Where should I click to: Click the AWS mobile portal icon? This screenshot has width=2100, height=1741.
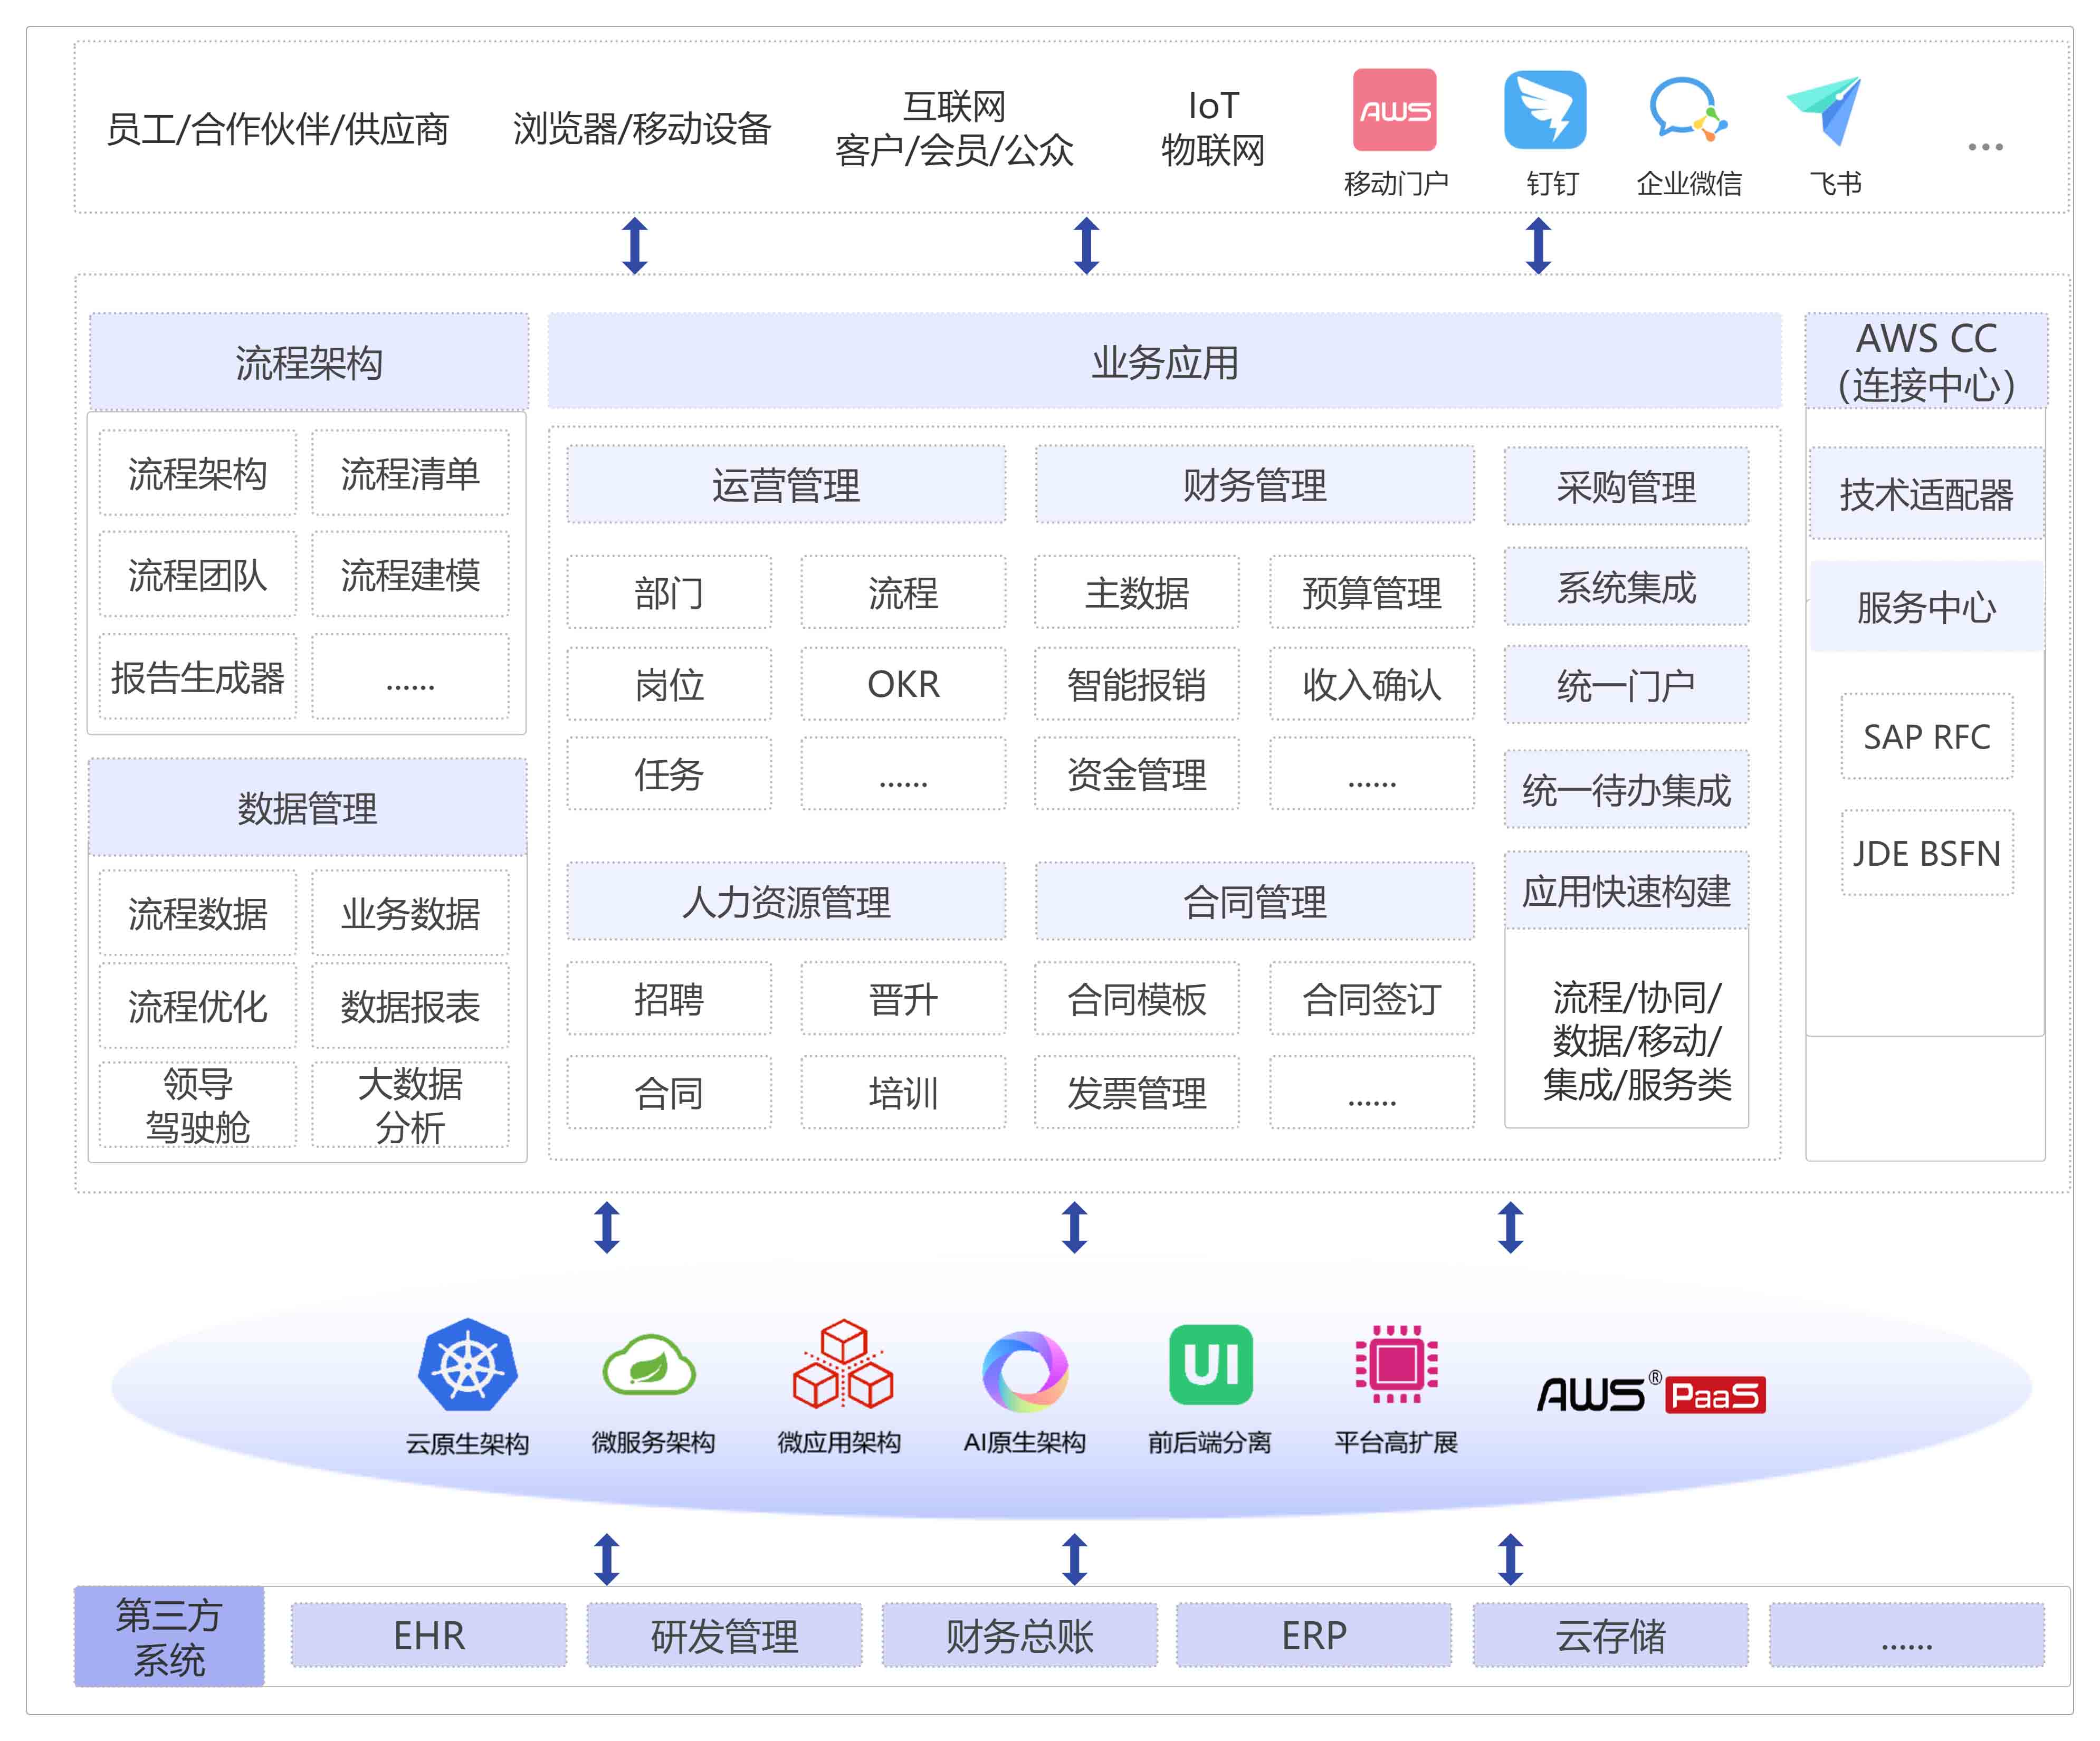(1394, 110)
